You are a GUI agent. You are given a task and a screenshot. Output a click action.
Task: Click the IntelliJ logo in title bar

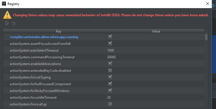tap(4, 4)
